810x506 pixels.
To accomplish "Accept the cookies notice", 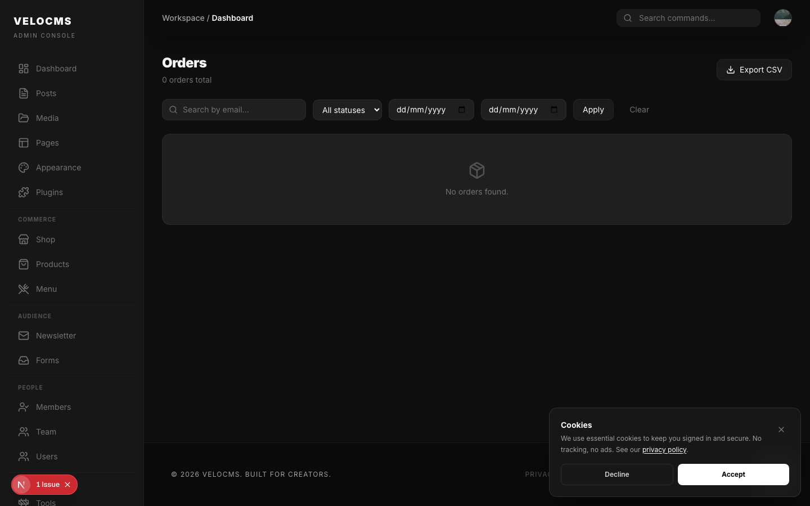I will 733,475.
